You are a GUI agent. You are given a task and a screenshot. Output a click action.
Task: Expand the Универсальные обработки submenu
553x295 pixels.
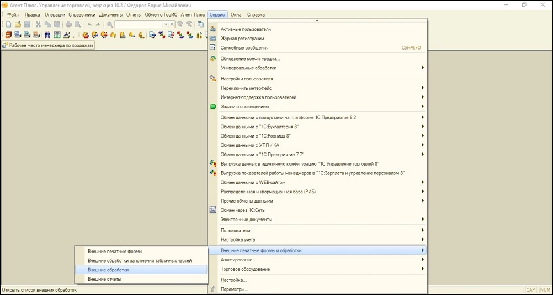pyautogui.click(x=423, y=68)
